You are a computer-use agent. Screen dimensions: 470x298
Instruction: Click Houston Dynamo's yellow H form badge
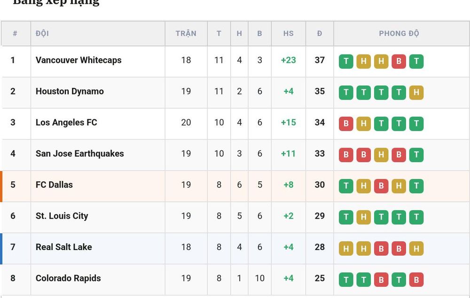(x=416, y=93)
